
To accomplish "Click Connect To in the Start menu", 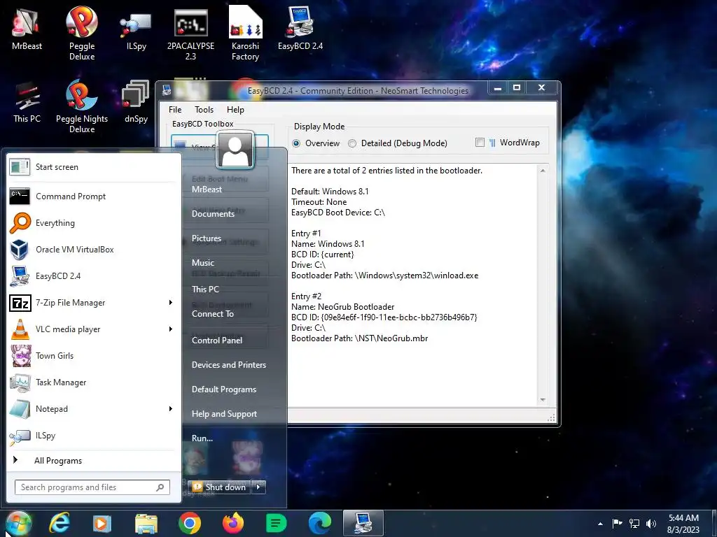I will (213, 314).
